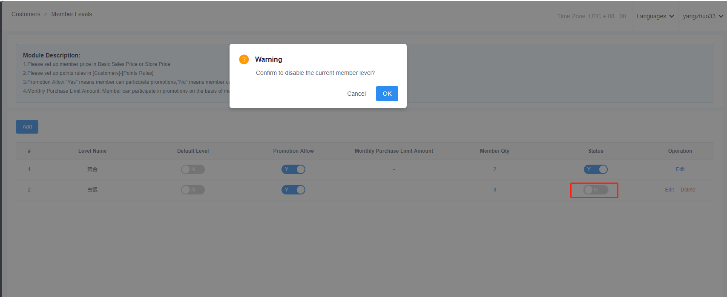Confirm the warning by clicking OK
727x297 pixels.
pyautogui.click(x=387, y=94)
